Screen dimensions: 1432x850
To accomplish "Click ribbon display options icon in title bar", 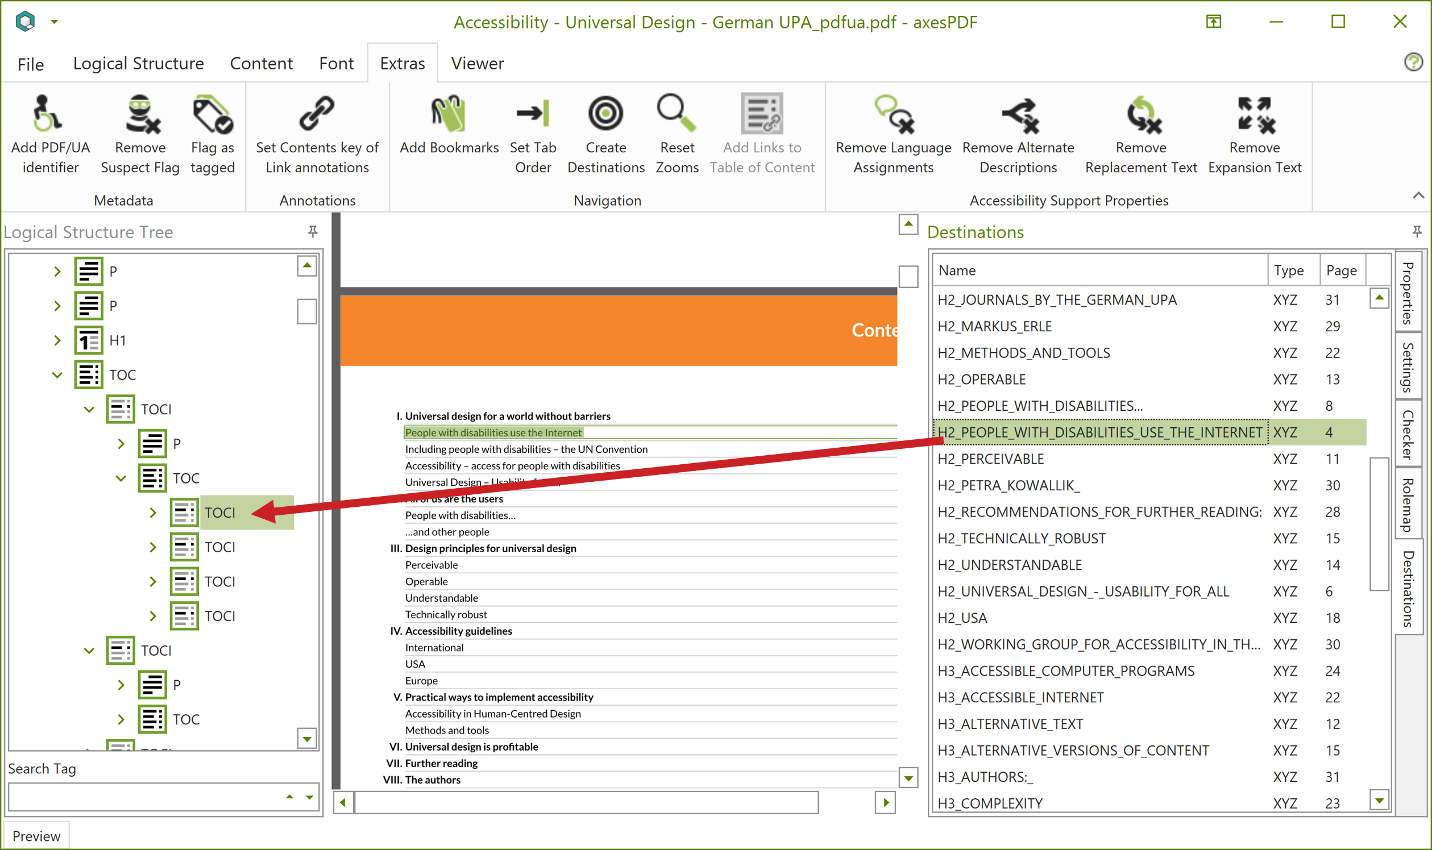I will 1213,22.
